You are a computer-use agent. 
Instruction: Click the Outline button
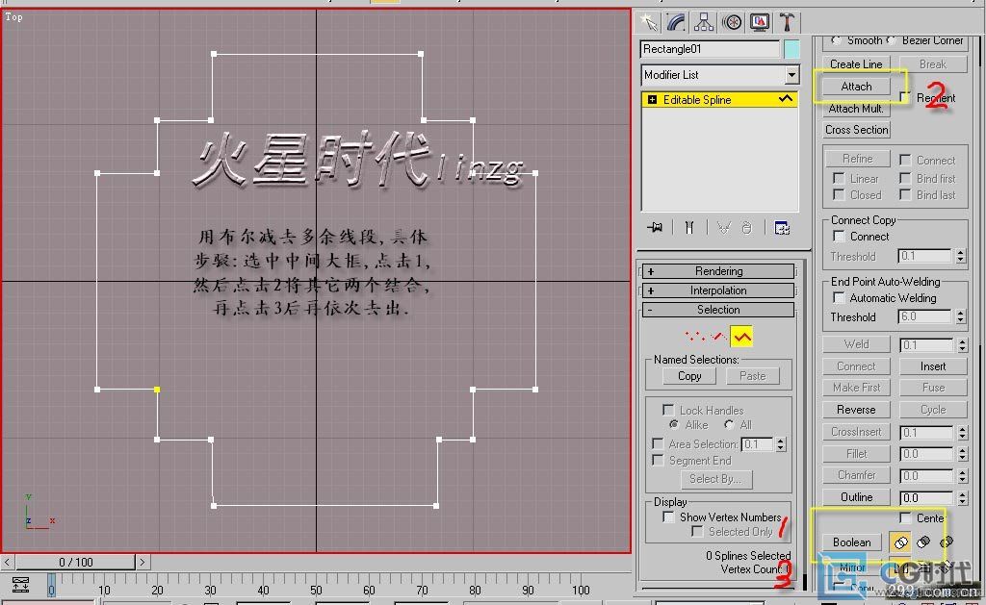coord(856,497)
